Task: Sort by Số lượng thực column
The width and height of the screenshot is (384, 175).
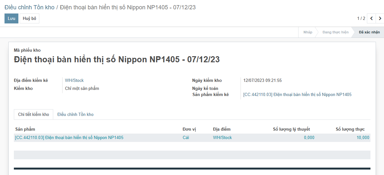Action: [x=350, y=129]
